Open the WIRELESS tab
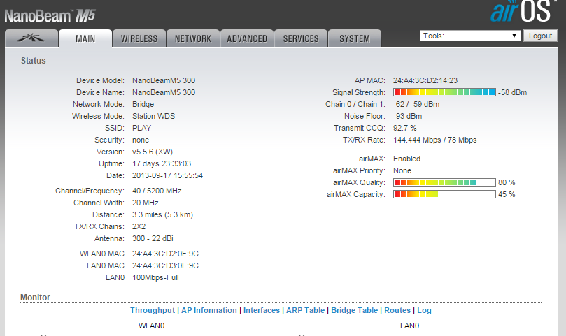566x336 pixels. click(139, 38)
